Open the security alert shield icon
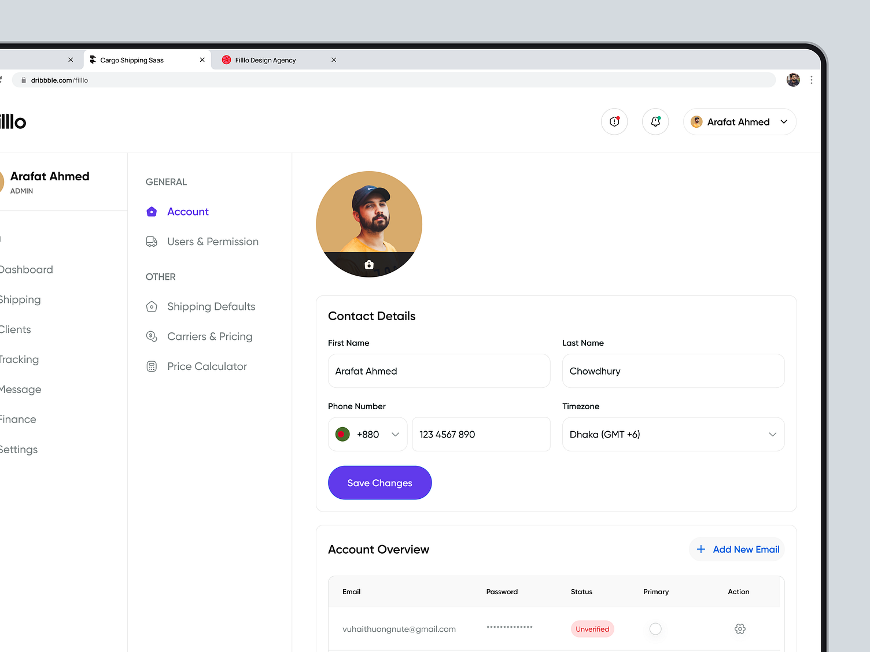 (614, 122)
